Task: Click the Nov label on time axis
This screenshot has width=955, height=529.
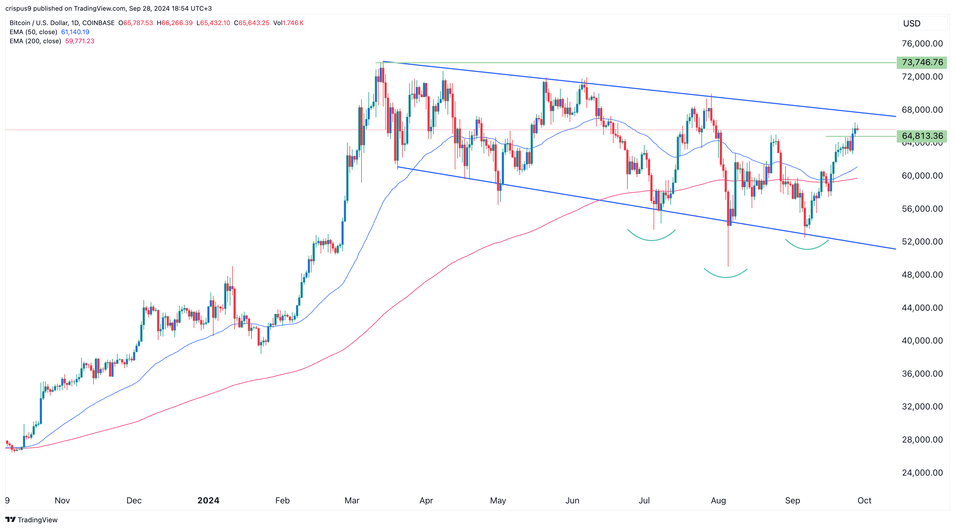Action: [62, 500]
